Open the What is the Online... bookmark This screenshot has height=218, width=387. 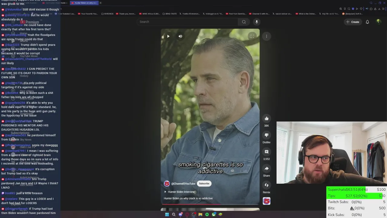click(305, 14)
